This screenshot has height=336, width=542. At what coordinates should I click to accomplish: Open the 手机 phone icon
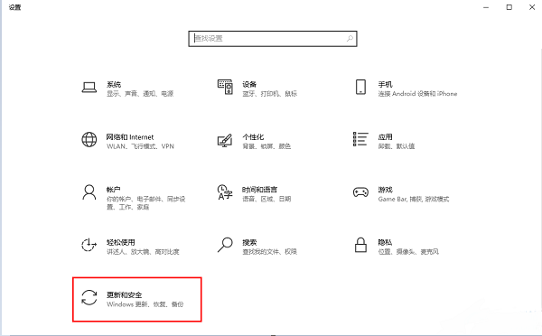[x=360, y=87]
